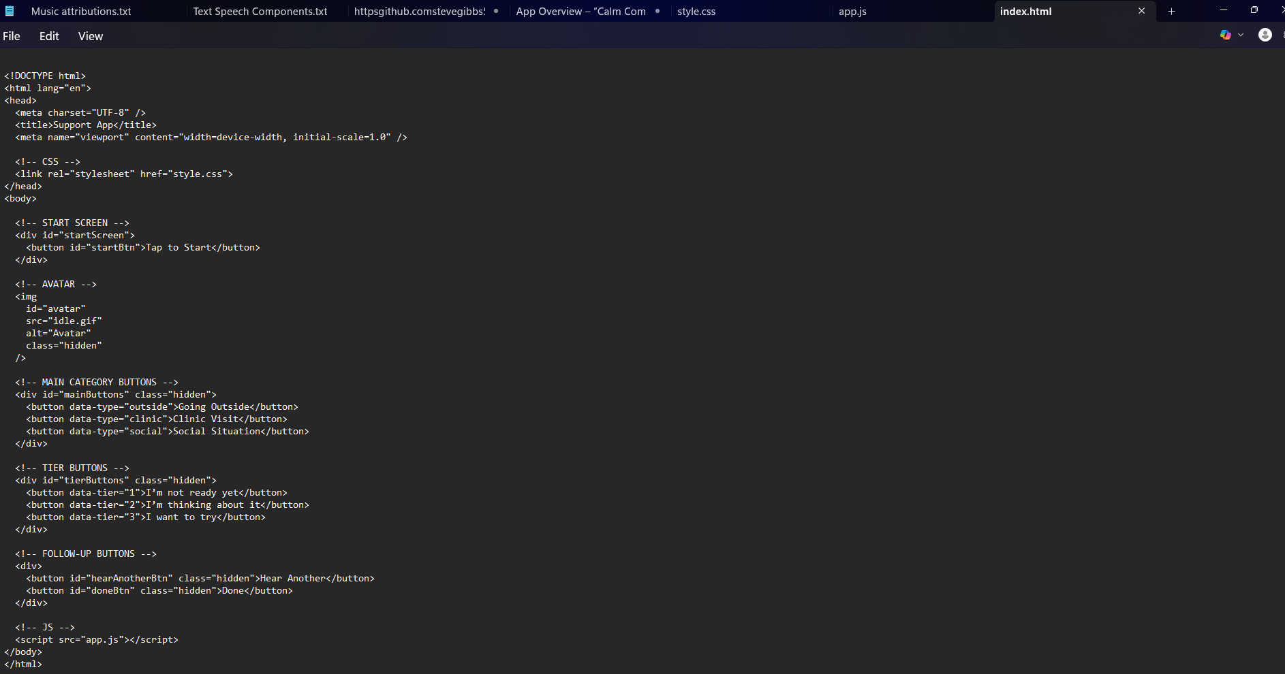Click the START SCREEN comment line
Screen dimensions: 1285x674
coord(72,223)
